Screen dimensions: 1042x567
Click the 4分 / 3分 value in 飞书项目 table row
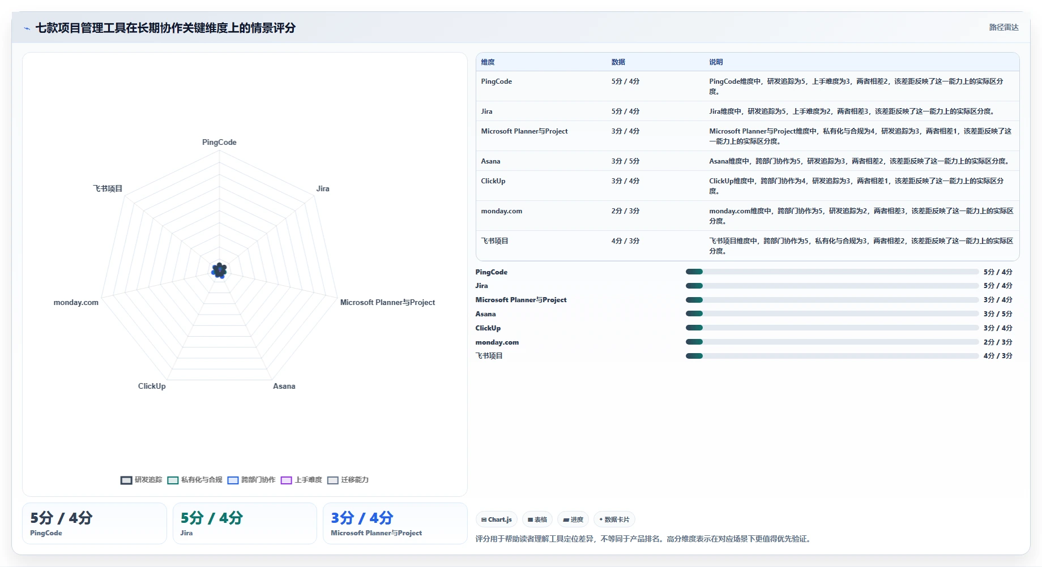pos(625,241)
